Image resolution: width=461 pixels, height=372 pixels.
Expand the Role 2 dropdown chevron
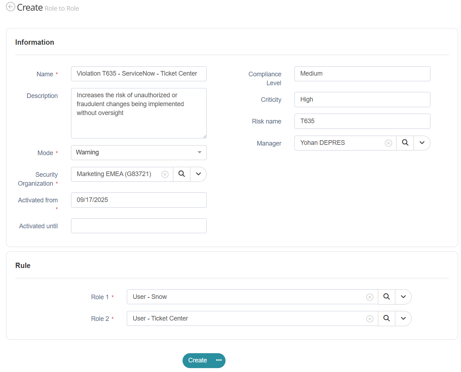point(403,318)
